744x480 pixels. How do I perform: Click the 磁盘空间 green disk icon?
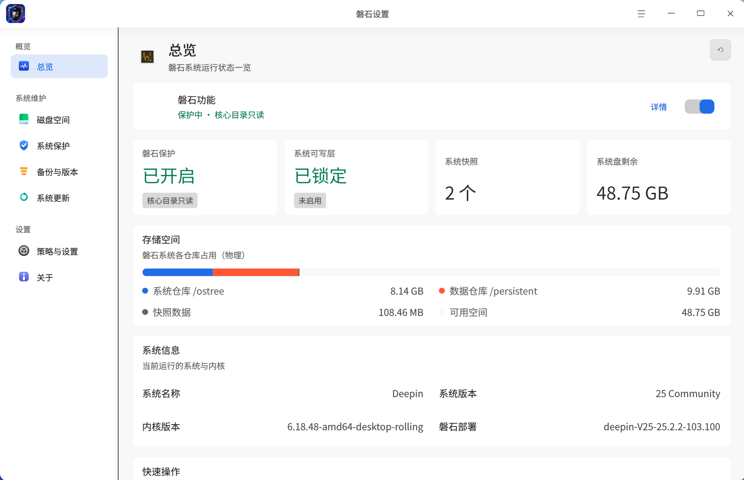pos(24,119)
